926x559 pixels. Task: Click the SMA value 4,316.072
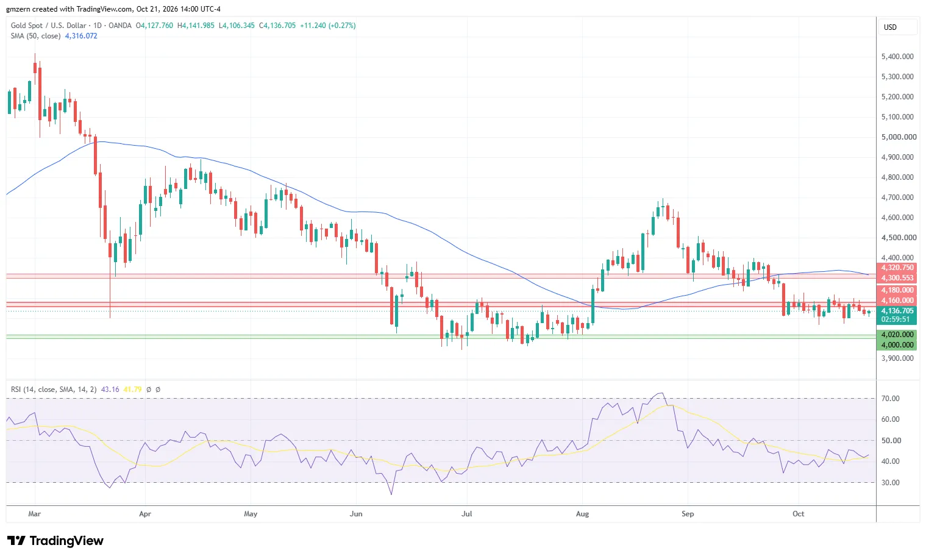[x=81, y=36]
